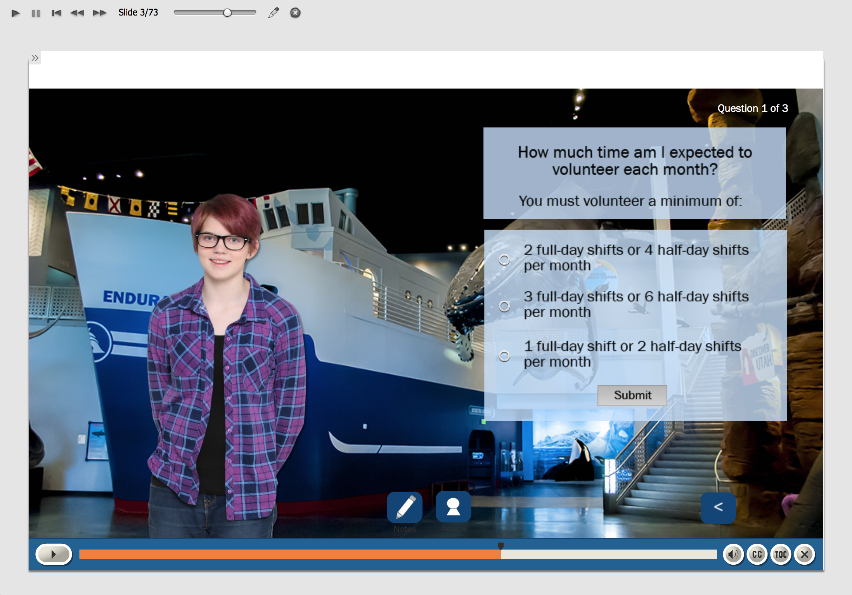
Task: Expand the side panel with double chevron
Action: point(35,58)
